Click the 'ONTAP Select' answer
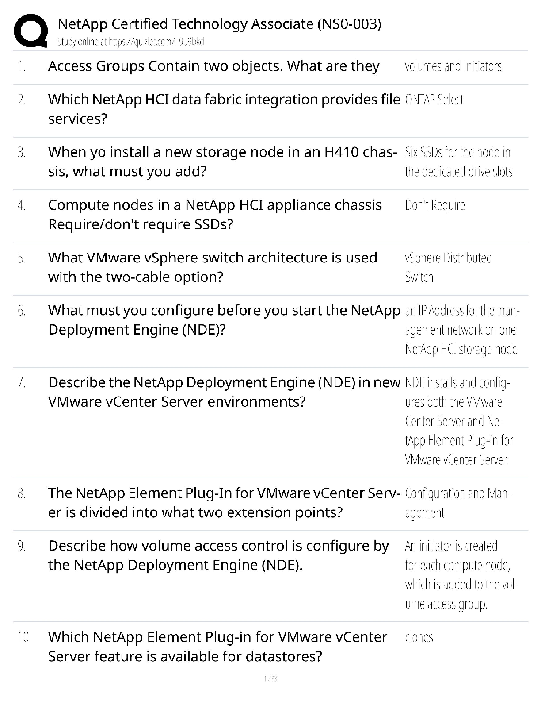 434,100
